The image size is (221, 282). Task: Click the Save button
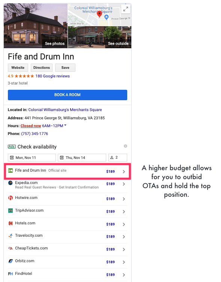tap(65, 68)
